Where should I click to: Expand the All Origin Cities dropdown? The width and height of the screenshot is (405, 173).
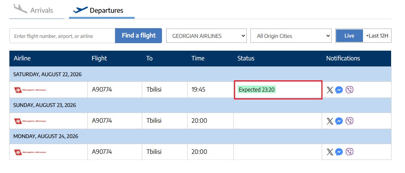[x=291, y=36]
